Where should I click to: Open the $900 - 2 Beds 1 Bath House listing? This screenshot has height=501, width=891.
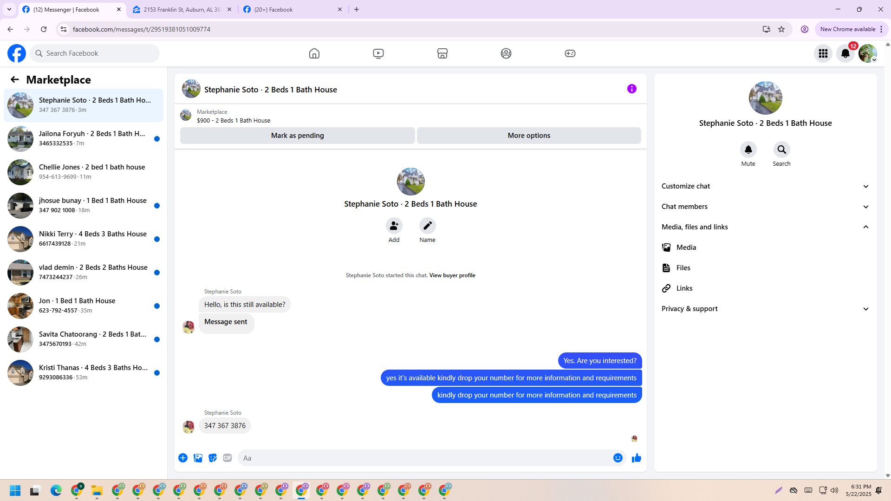(x=234, y=121)
